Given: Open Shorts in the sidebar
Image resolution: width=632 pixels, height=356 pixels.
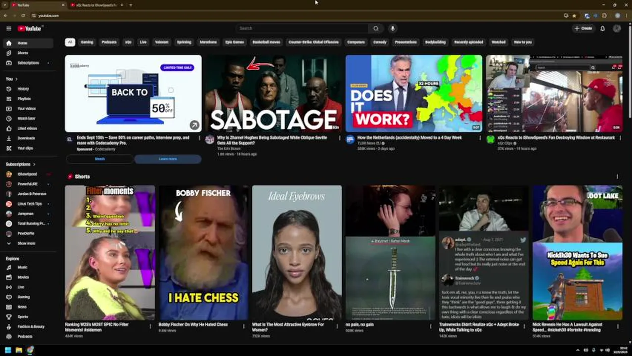Looking at the screenshot, I should (x=29, y=53).
